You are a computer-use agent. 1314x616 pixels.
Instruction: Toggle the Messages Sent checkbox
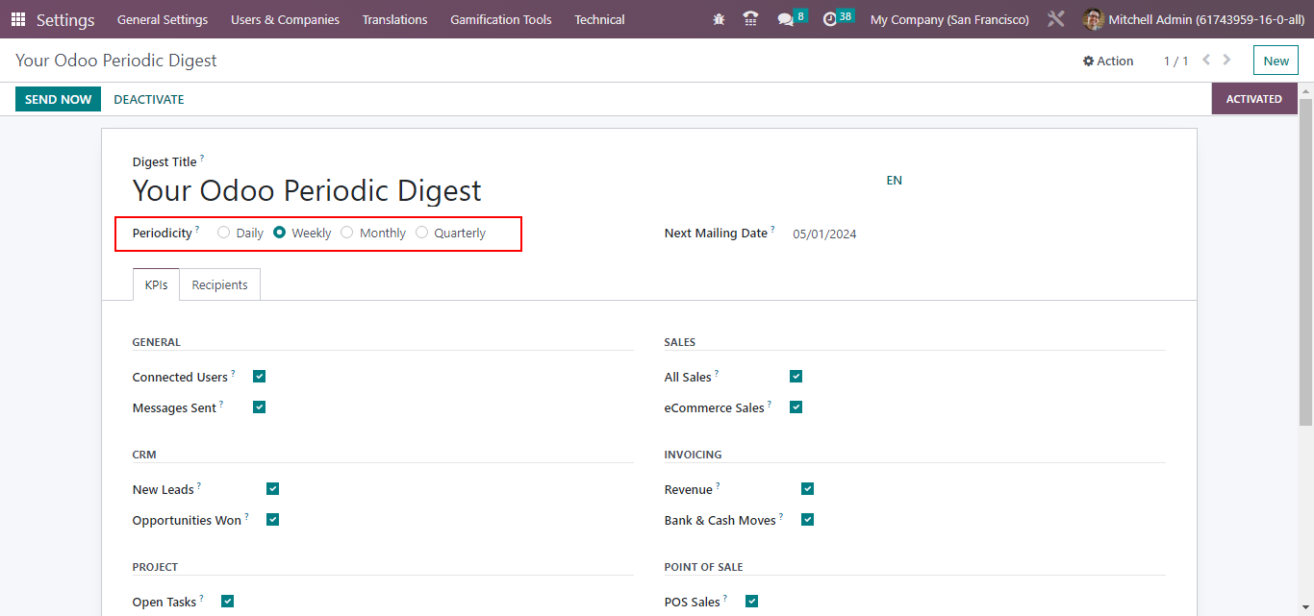coord(260,407)
